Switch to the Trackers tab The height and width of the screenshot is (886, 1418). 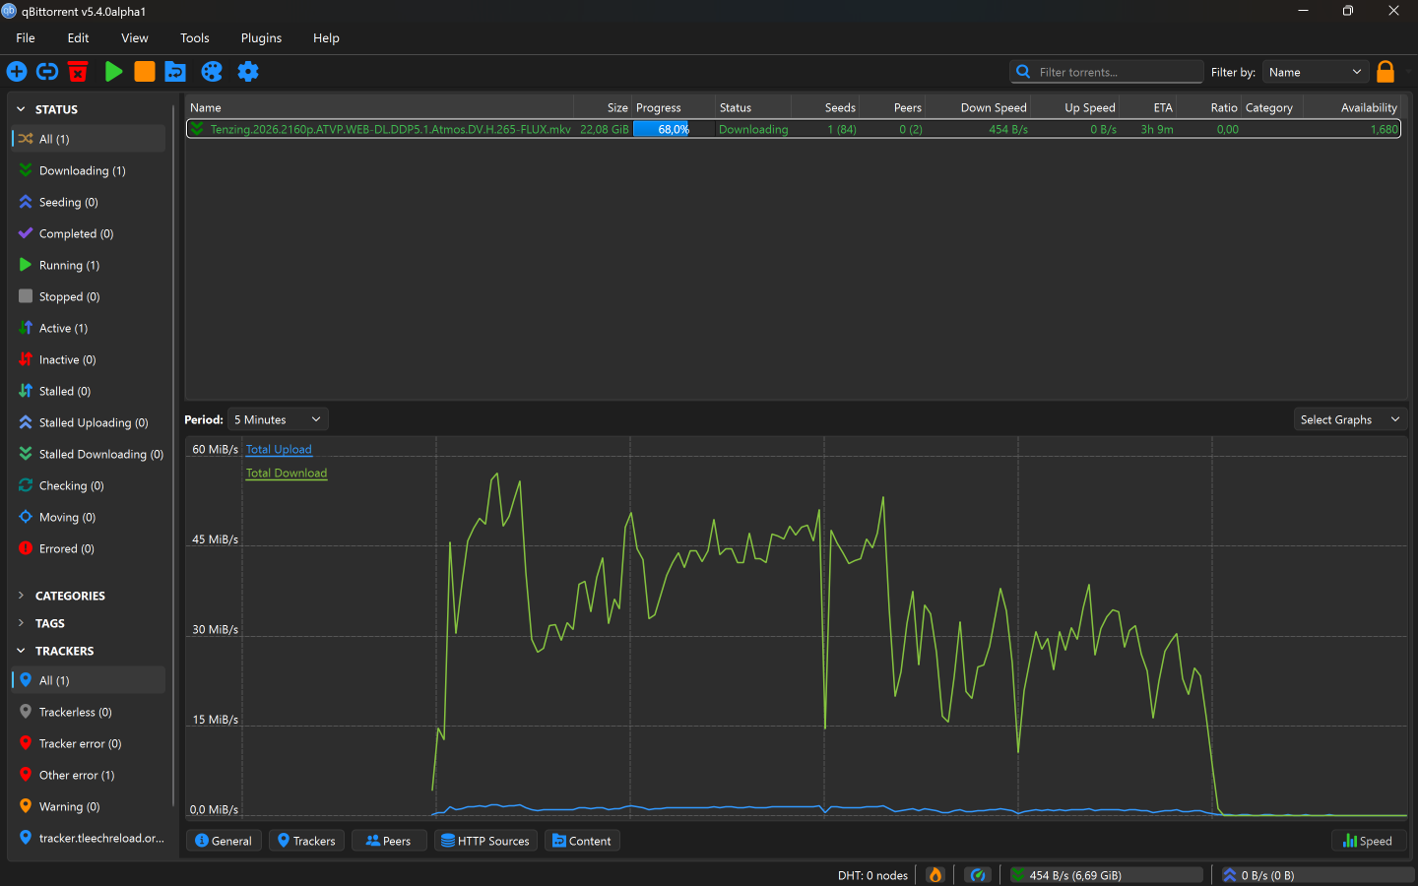click(306, 841)
